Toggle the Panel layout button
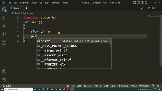Viewport: 162px width, 91px height. [x=138, y=3]
